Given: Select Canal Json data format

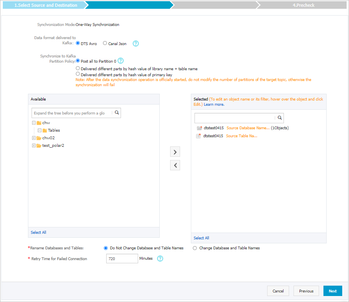Looking at the screenshot, I should click(x=105, y=43).
